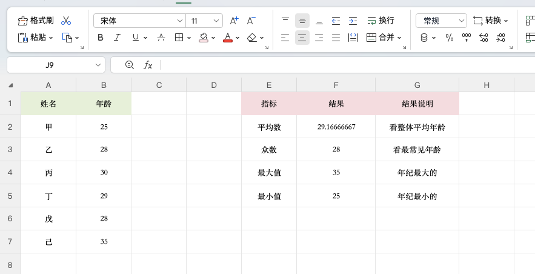
Task: Click the Select All corner triangle
Action: coord(10,85)
